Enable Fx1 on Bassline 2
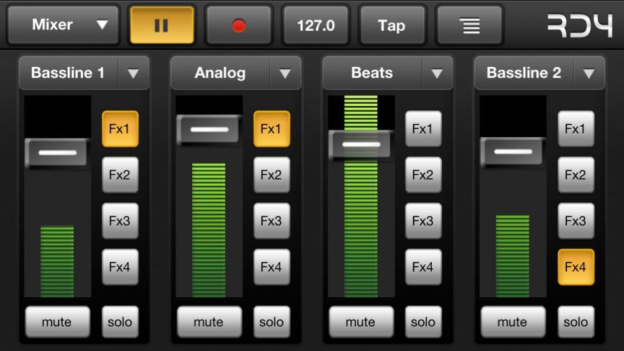Image resolution: width=624 pixels, height=351 pixels. tap(576, 129)
